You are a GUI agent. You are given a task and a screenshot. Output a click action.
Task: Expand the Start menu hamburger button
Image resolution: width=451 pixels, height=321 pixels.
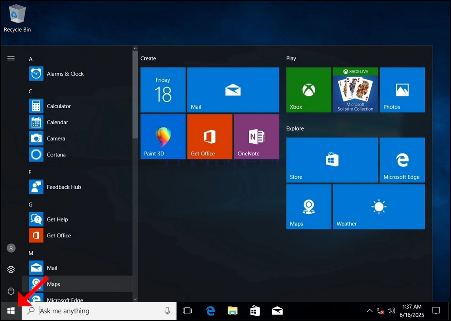11,58
